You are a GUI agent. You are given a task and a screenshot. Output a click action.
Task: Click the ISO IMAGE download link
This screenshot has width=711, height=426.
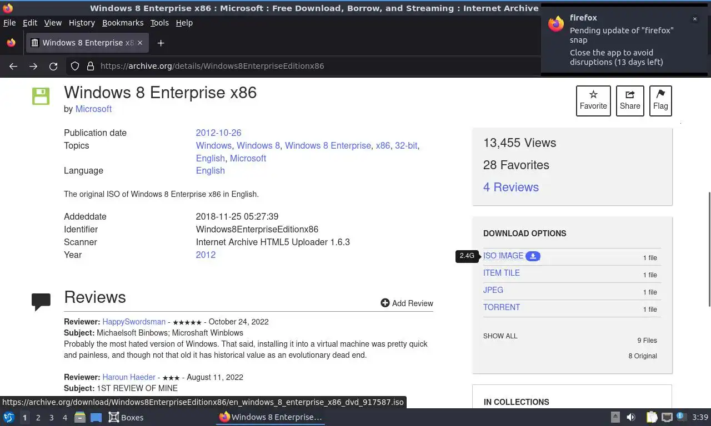click(503, 256)
